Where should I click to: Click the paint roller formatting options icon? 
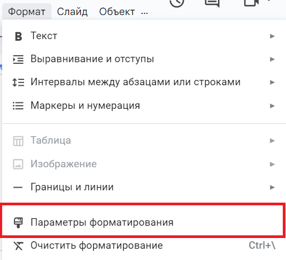pos(18,222)
